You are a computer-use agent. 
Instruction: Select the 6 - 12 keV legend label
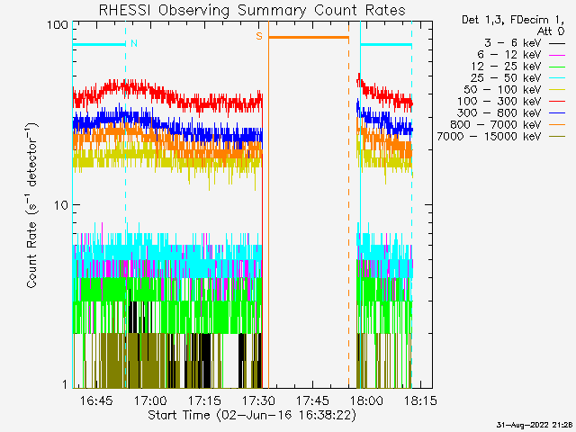[x=509, y=55]
